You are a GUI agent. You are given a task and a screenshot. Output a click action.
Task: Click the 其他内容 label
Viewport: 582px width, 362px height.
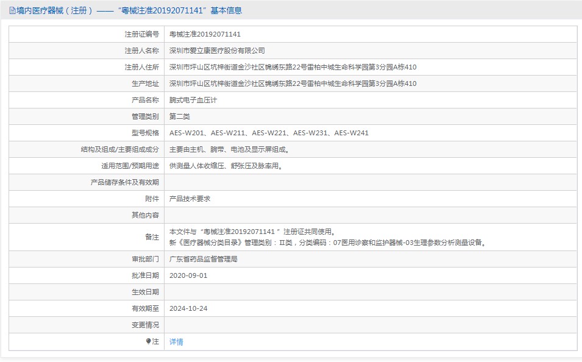(x=145, y=215)
